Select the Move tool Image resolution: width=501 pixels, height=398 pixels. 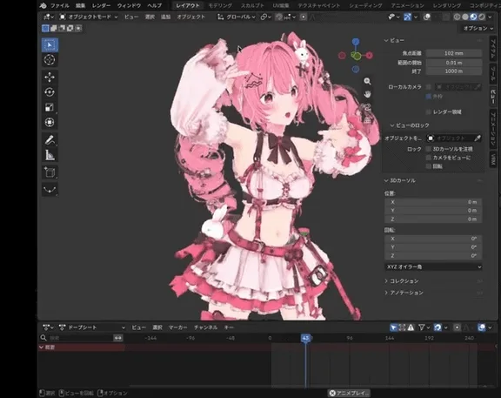coord(50,78)
